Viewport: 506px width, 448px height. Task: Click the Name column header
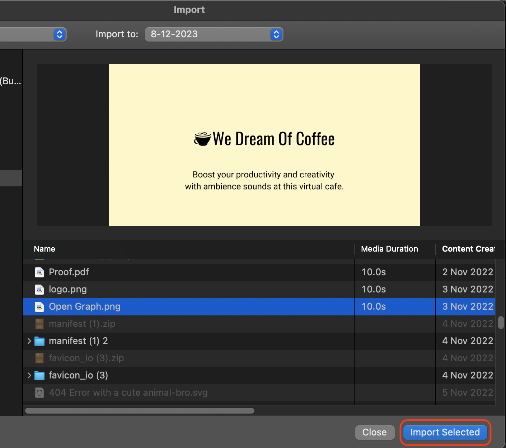coord(44,249)
